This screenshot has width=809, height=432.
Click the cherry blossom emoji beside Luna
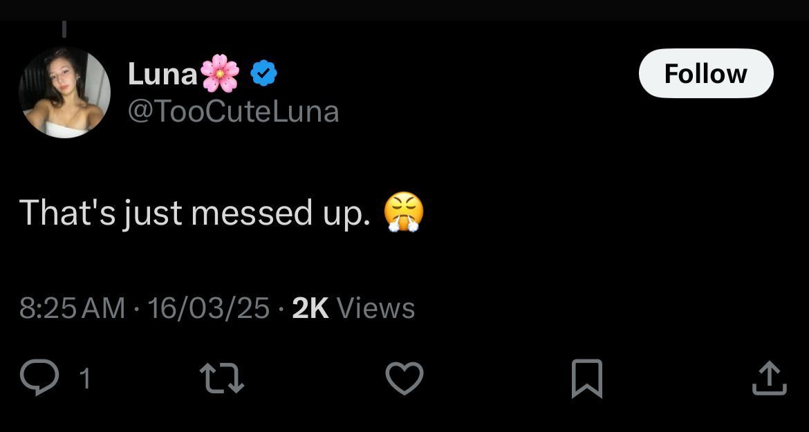[220, 74]
